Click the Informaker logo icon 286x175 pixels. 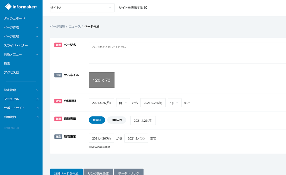(x=8, y=6)
